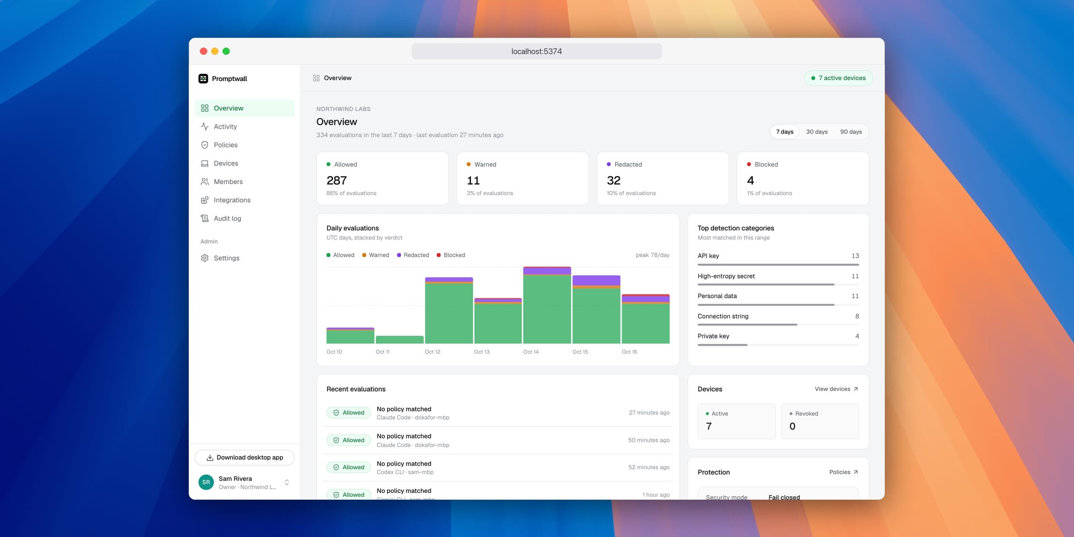Viewport: 1074px width, 537px height.
Task: Click the 7 active devices badge
Action: pyautogui.click(x=838, y=78)
